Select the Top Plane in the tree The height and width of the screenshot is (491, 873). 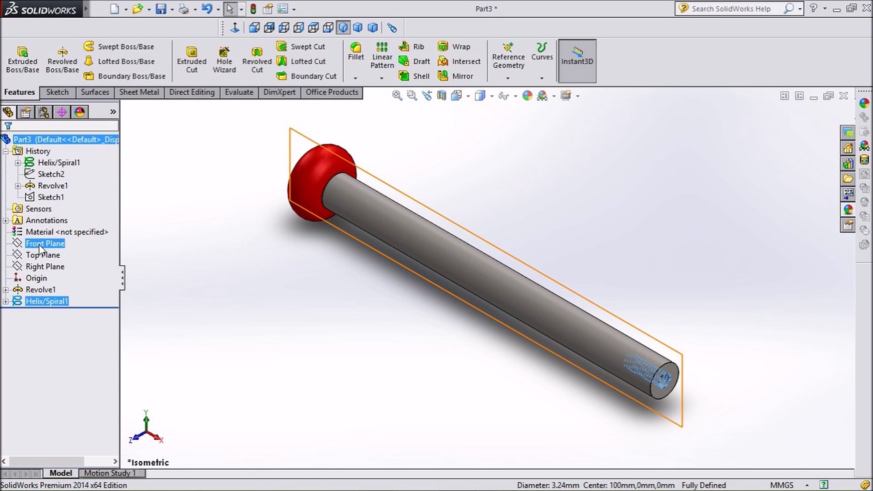[x=43, y=255]
